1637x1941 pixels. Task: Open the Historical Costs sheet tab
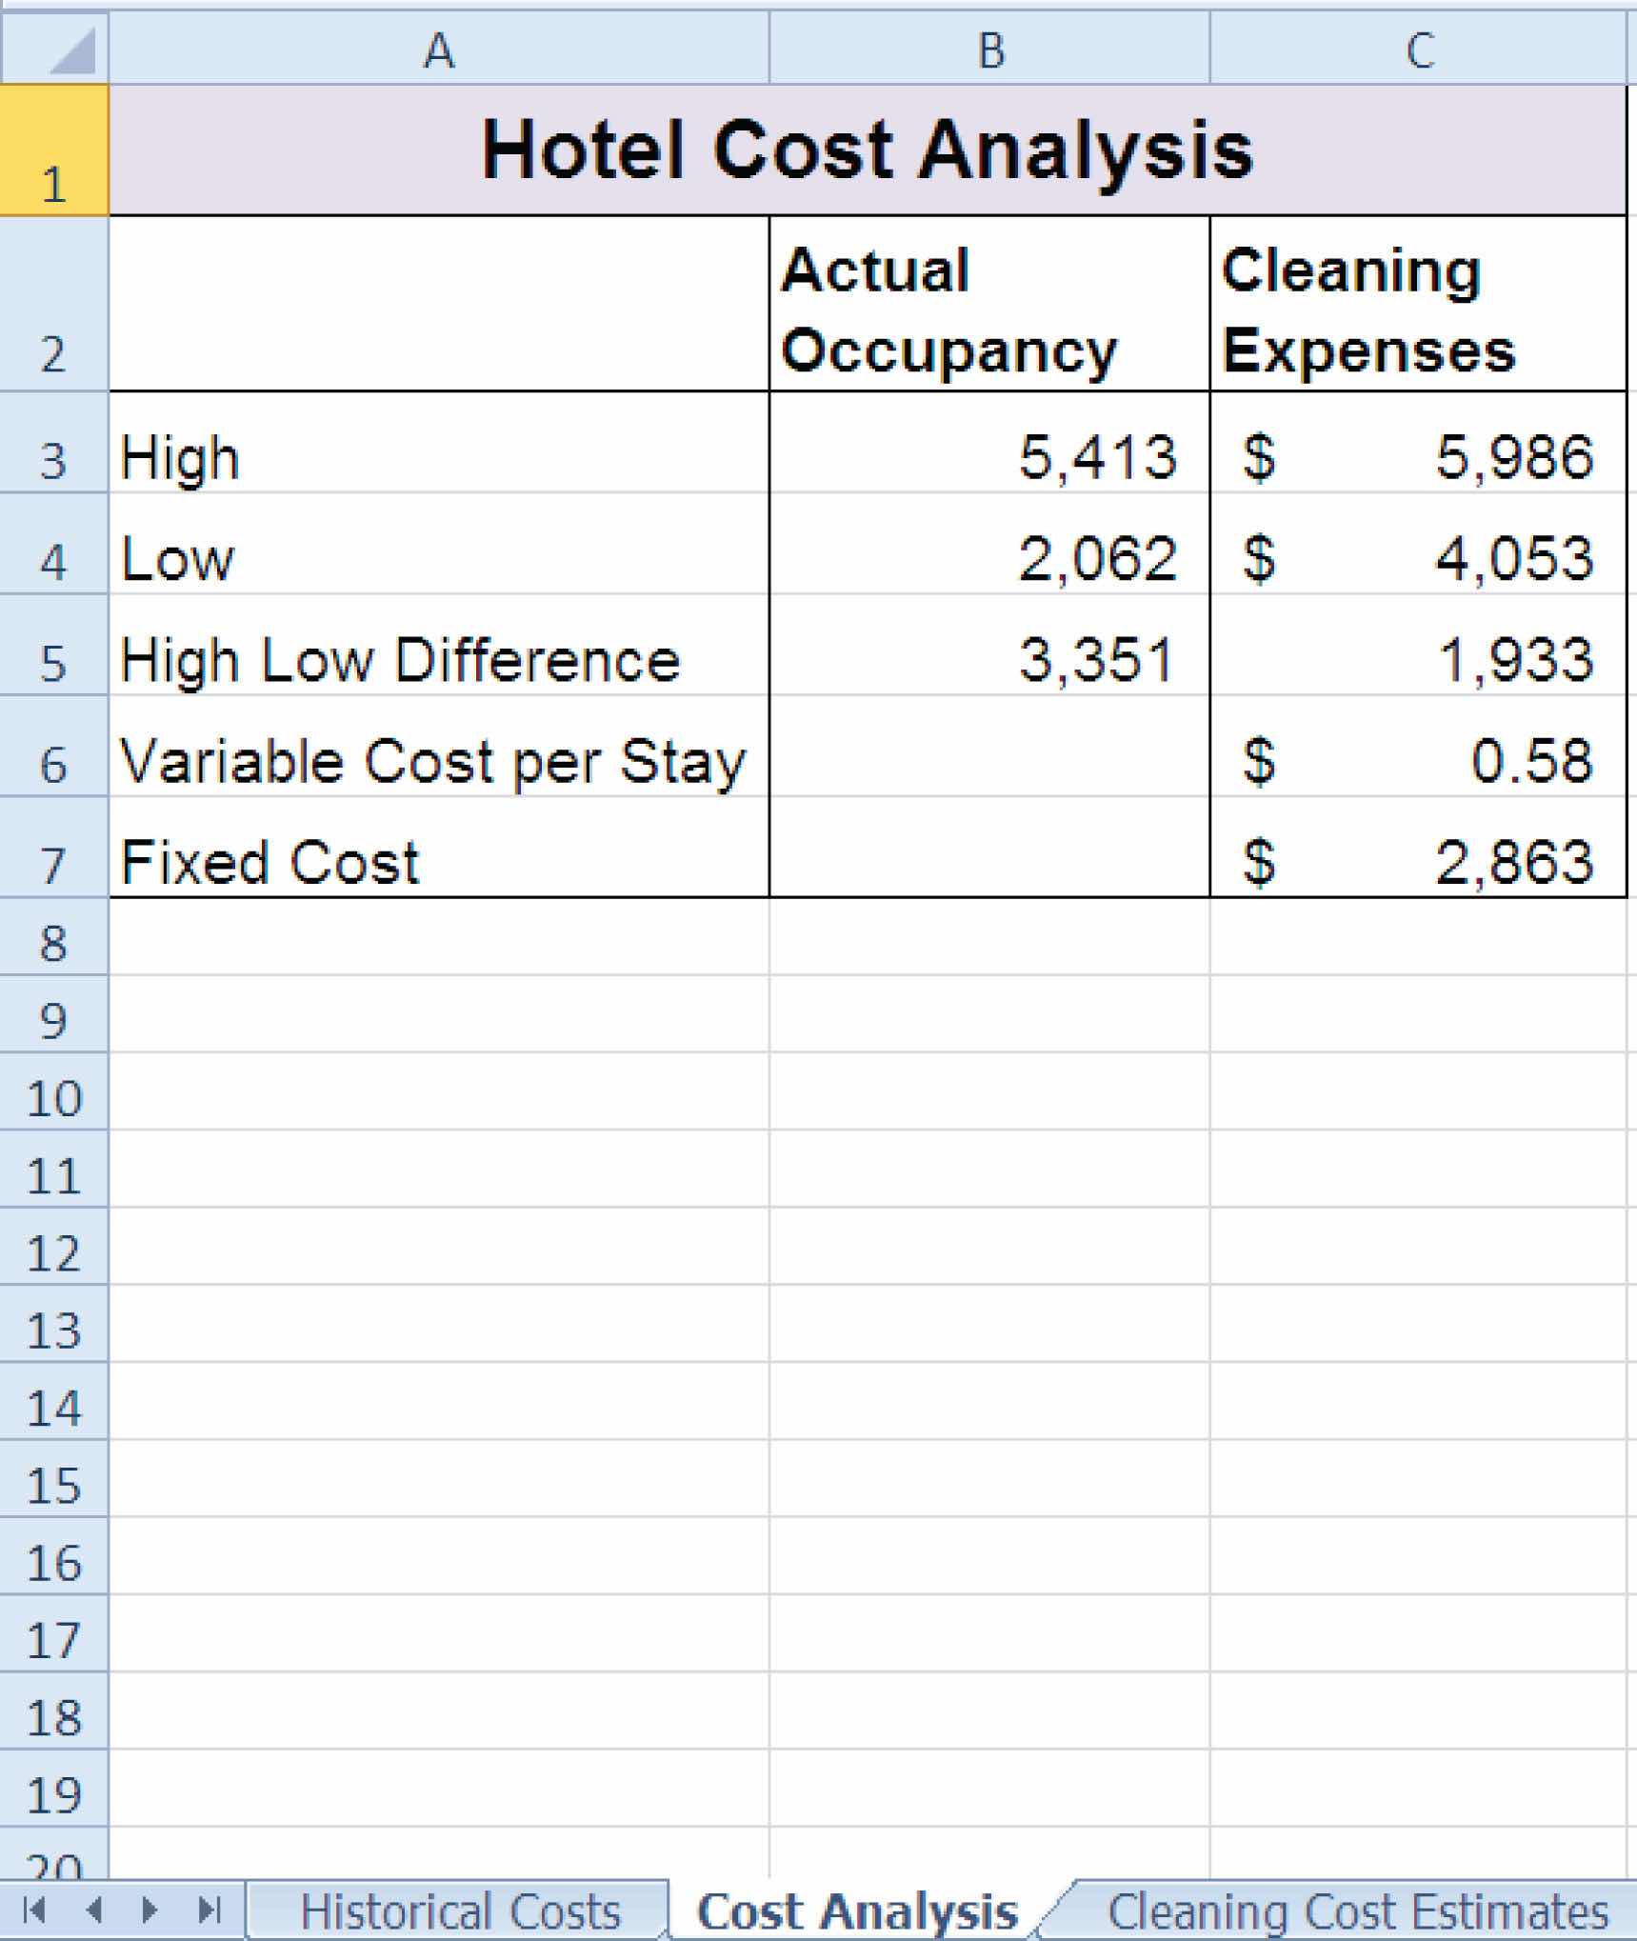(460, 1911)
